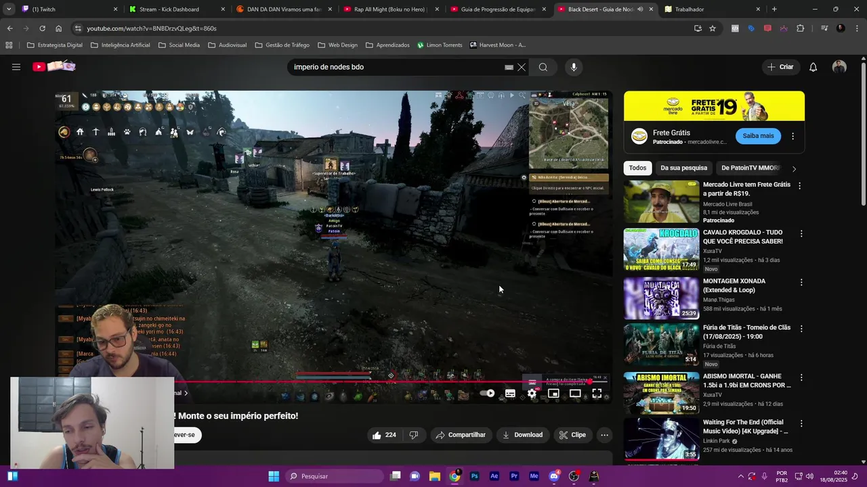Viewport: 867px width, 487px height.
Task: Open Fúria de Titãs video title
Action: tap(746, 332)
